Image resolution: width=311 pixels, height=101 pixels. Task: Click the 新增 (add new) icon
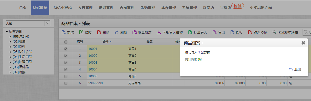pyautogui.click(x=64, y=33)
